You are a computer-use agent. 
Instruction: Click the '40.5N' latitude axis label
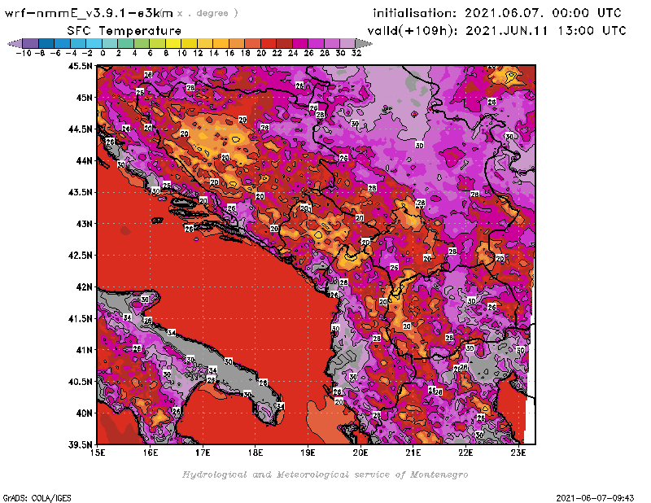click(80, 382)
